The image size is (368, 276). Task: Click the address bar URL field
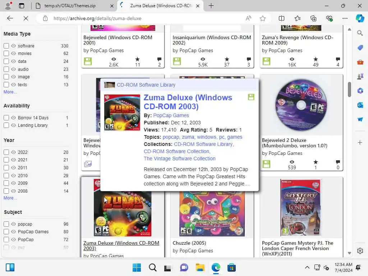[146, 18]
